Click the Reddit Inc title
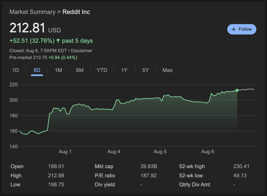The image size is (267, 196). [76, 12]
